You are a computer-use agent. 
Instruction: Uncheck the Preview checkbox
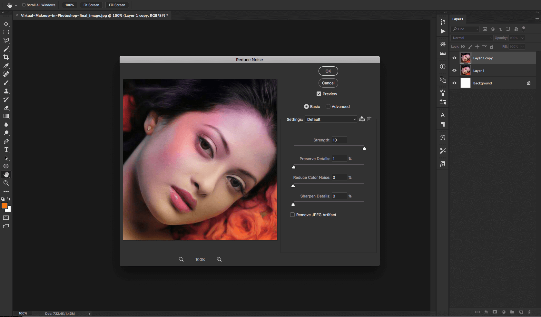319,94
